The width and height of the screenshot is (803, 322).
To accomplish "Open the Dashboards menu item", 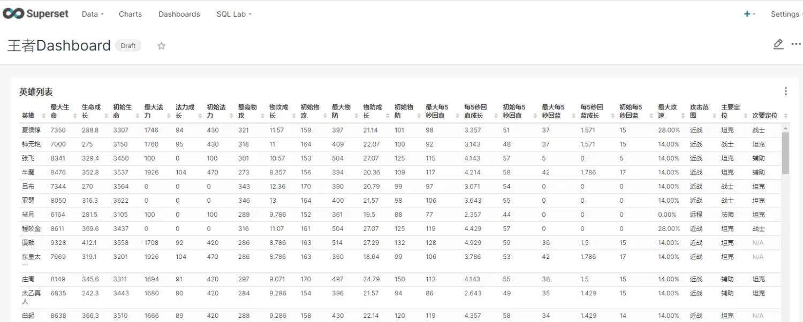I will [179, 14].
